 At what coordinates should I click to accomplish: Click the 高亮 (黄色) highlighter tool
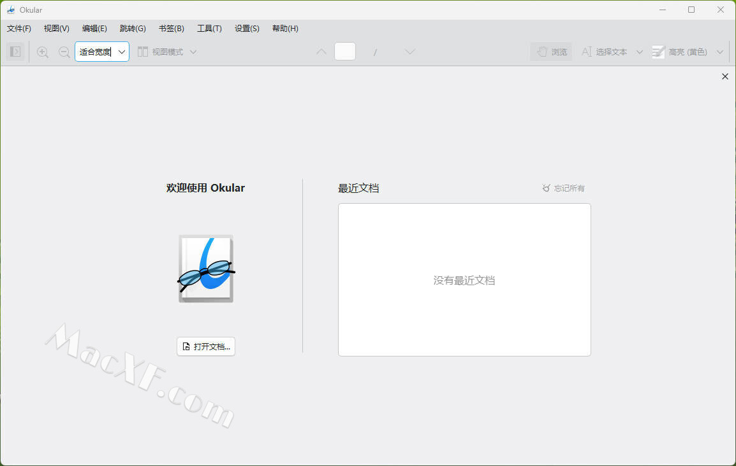[680, 52]
